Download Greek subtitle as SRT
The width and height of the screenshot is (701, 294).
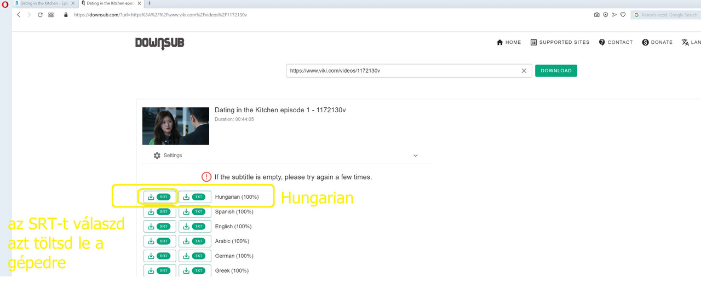click(160, 270)
